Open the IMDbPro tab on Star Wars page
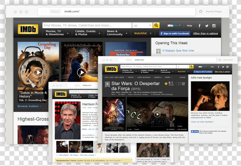This screenshot has width=241, height=166. click(x=158, y=77)
